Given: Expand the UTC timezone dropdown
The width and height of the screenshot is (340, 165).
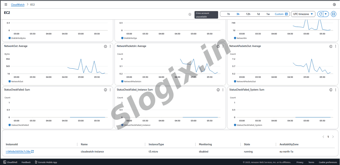Looking at the screenshot, I should point(303,14).
